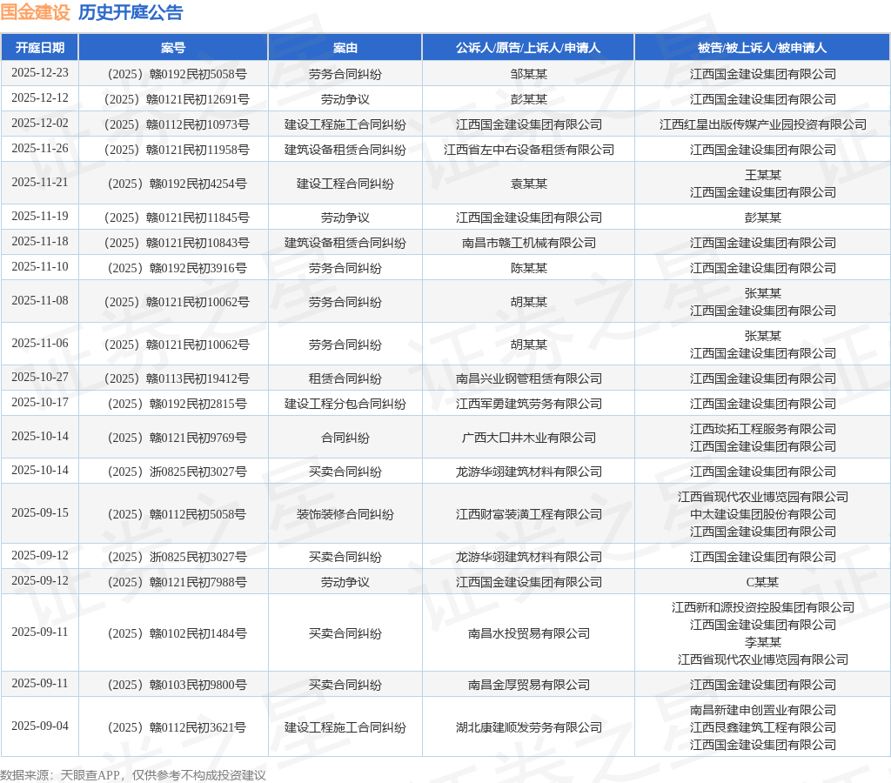Viewport: 891px width, 783px height.
Task: Click the 国金建设 title text
Action: [x=35, y=12]
